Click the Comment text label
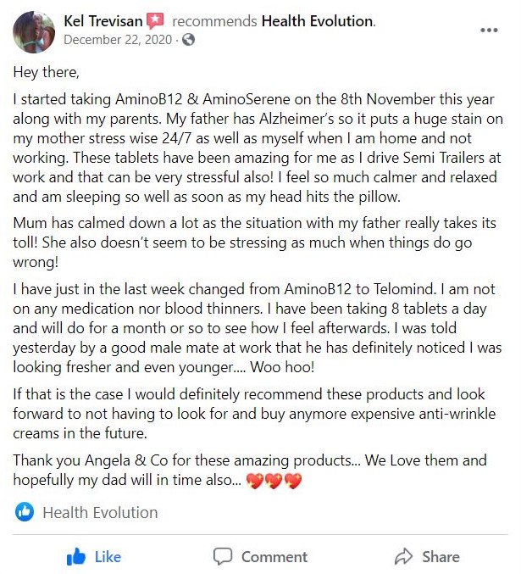This screenshot has height=574, width=521. tap(274, 557)
